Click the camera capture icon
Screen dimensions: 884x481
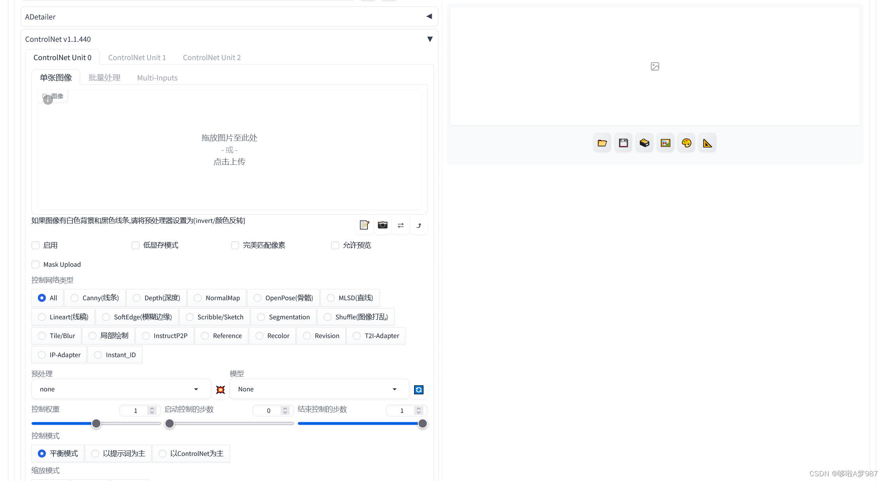pyautogui.click(x=382, y=225)
